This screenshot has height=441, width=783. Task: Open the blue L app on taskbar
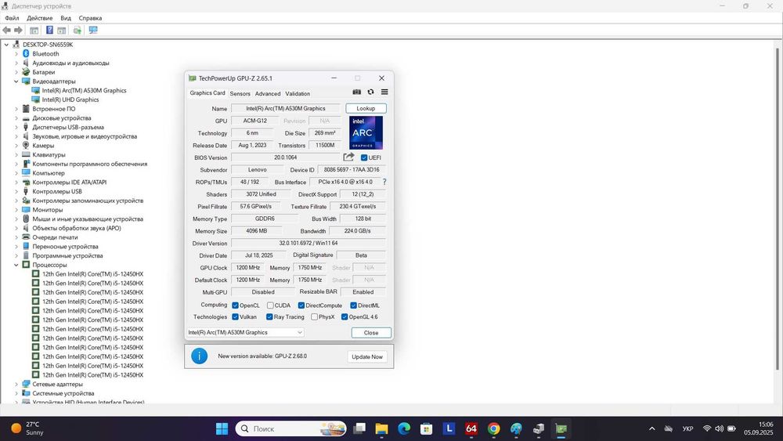449,428
